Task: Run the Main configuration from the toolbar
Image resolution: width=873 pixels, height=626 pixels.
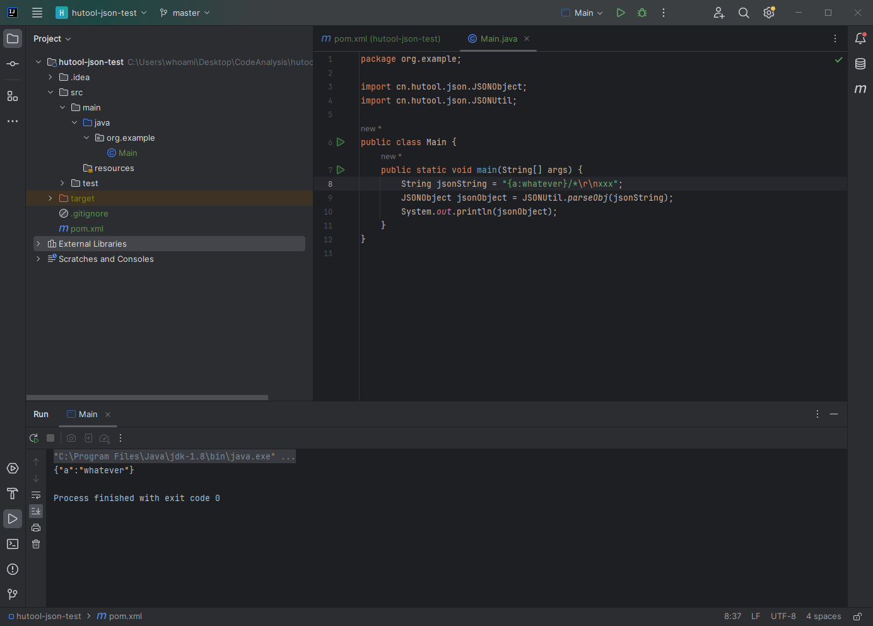Action: pos(621,13)
